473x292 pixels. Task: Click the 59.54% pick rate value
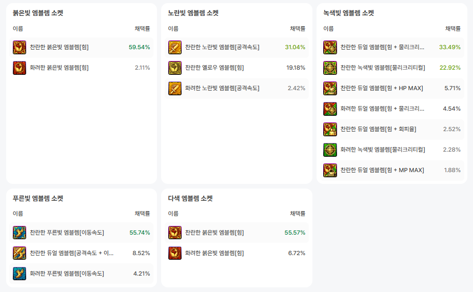[140, 47]
